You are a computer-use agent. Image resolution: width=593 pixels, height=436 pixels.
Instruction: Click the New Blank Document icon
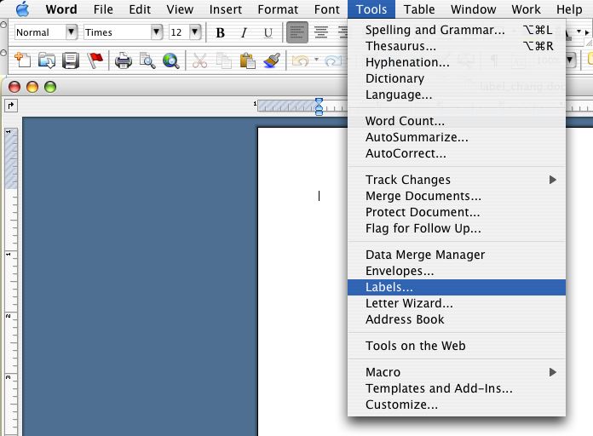[x=23, y=60]
